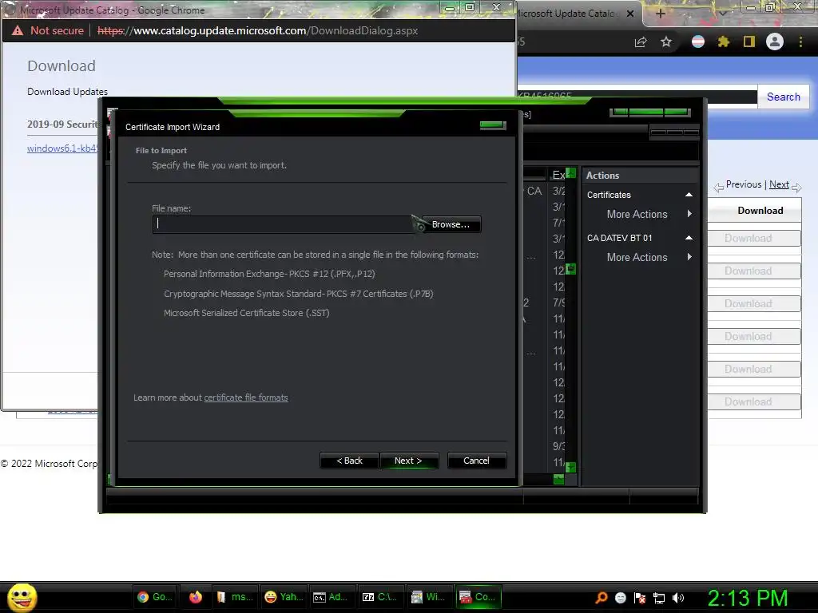This screenshot has height=613, width=818.
Task: Open Action Center flag tray icon
Action: point(640,598)
